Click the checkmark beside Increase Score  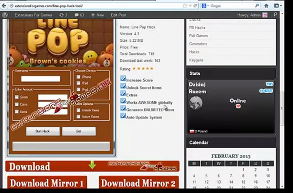(123, 78)
